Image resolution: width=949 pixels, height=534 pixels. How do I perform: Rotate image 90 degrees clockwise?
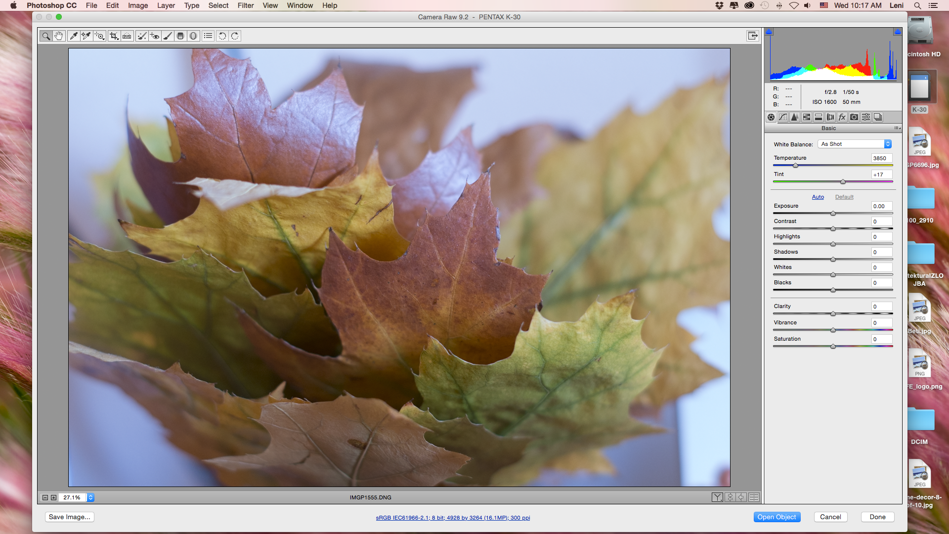[235, 36]
